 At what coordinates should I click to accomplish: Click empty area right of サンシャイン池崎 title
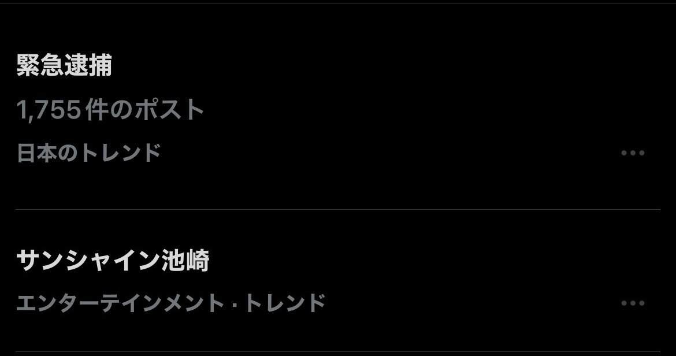coord(431,260)
